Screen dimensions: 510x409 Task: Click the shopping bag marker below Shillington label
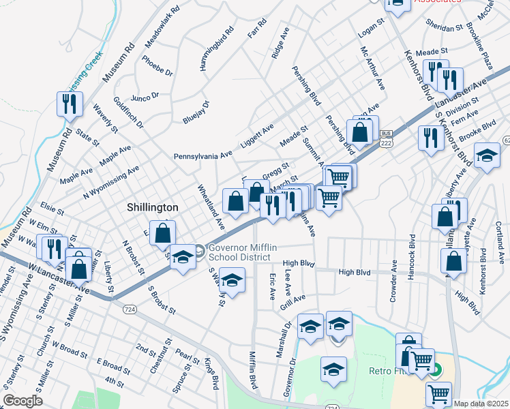(163, 232)
